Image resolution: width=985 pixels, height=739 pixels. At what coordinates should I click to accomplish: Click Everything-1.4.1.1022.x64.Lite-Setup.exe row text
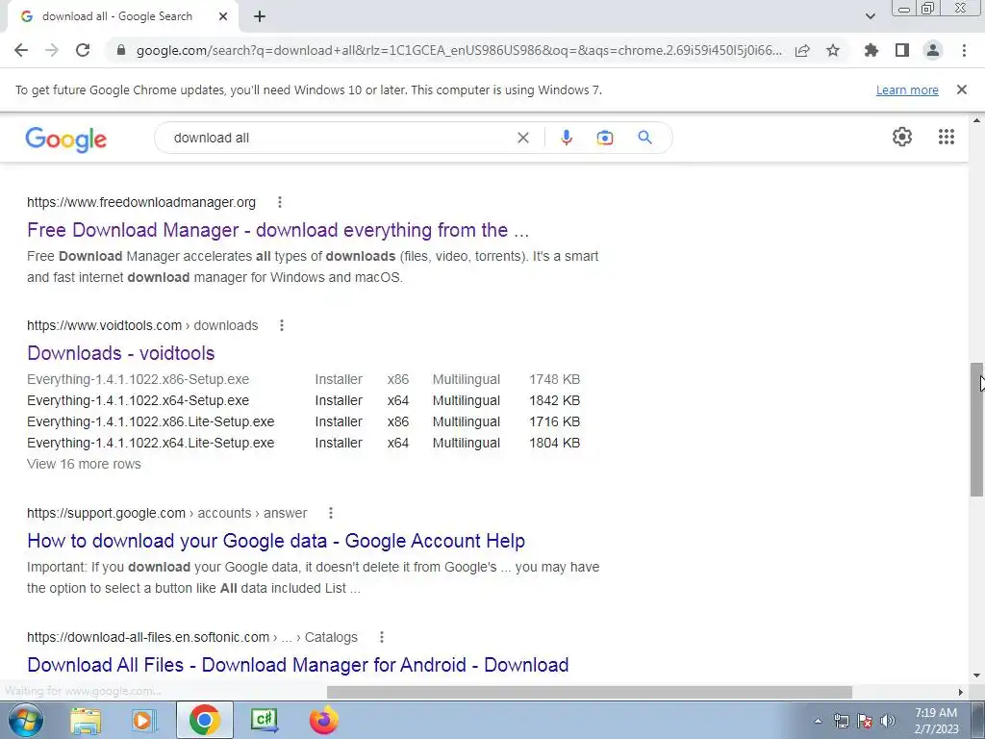(x=150, y=443)
